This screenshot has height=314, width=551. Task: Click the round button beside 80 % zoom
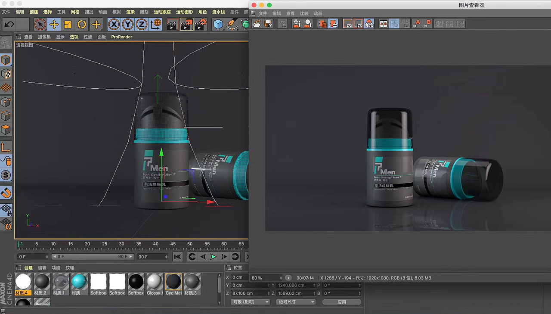click(288, 278)
